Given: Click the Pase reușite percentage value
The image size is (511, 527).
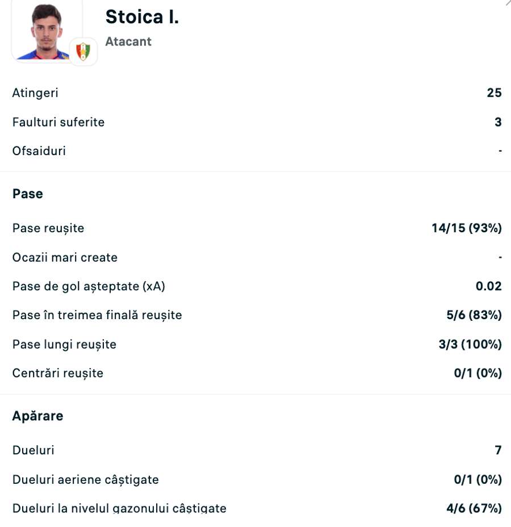Looking at the screenshot, I should [x=468, y=228].
